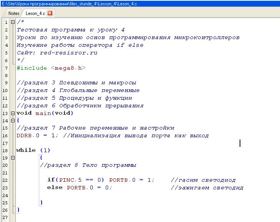Screen dimensions: 280x222
Task: Click the 'PORTB.0 = 1' statement on line 22
Action: click(132, 180)
